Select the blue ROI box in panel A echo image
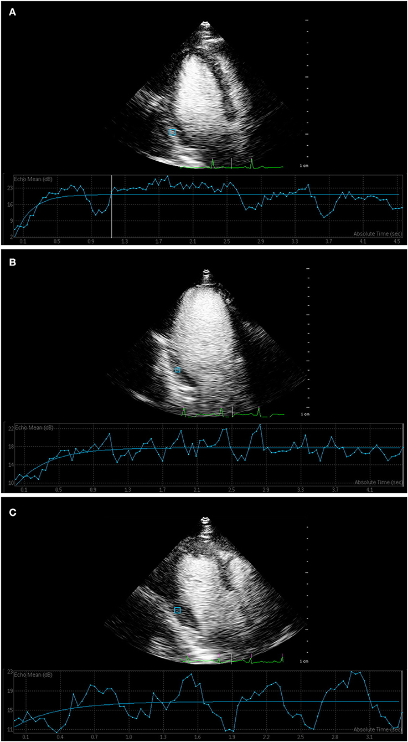 coord(172,132)
